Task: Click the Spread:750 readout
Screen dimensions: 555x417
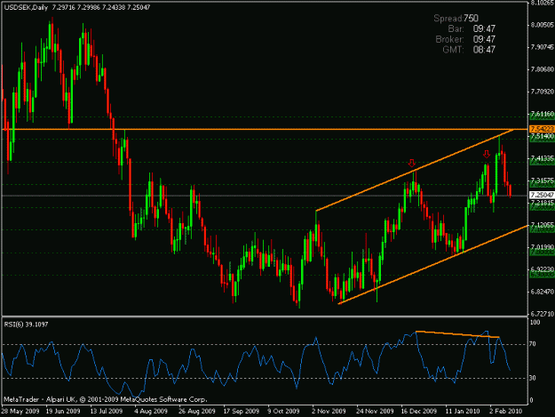Action: tap(456, 18)
